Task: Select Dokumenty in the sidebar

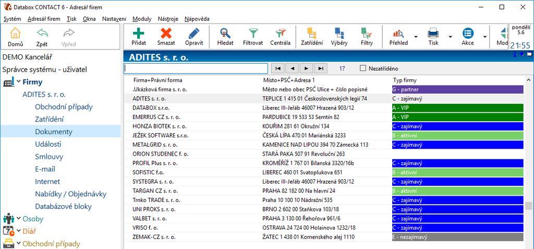Action: click(54, 132)
